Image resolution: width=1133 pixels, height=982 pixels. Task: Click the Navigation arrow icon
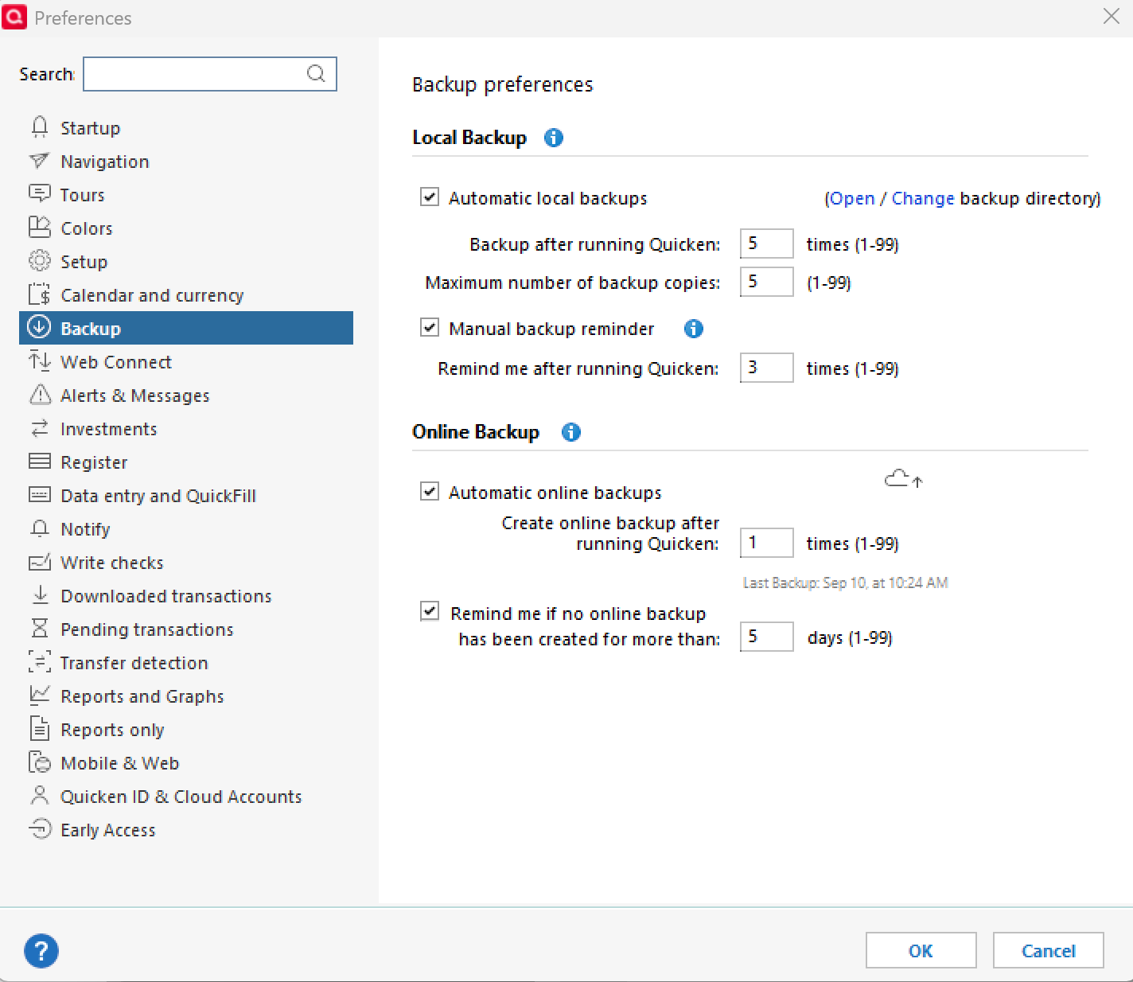(39, 161)
